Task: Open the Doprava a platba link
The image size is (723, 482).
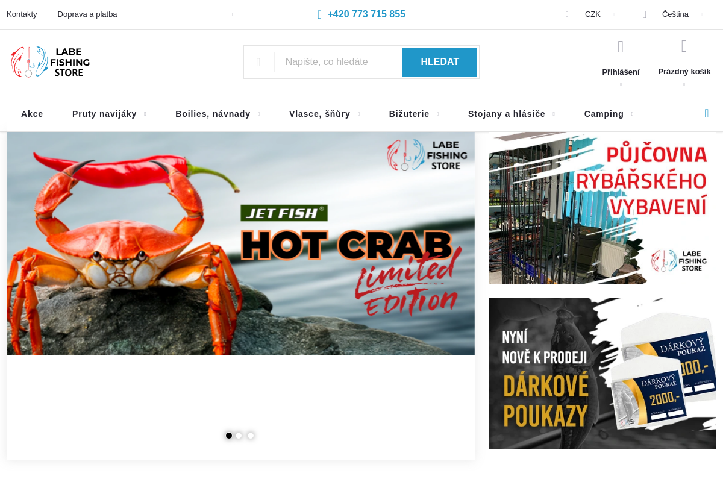Action: point(87,14)
